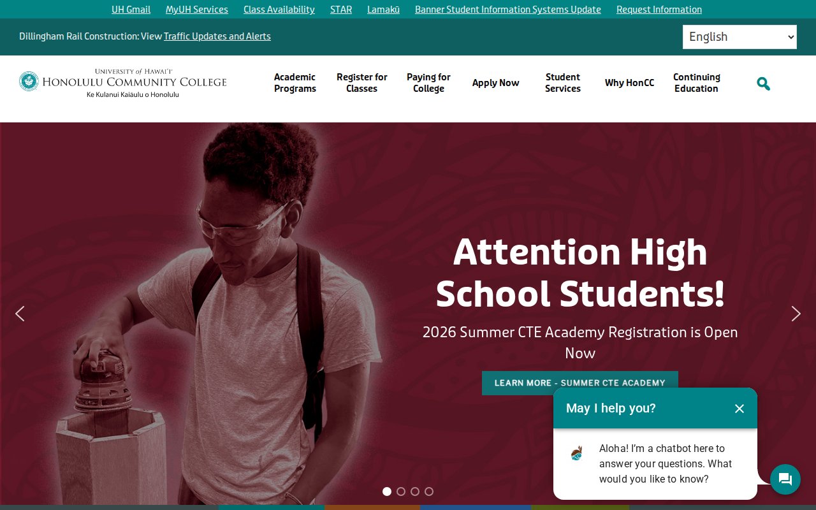
Task: Open the round chat bubble launcher
Action: click(785, 479)
